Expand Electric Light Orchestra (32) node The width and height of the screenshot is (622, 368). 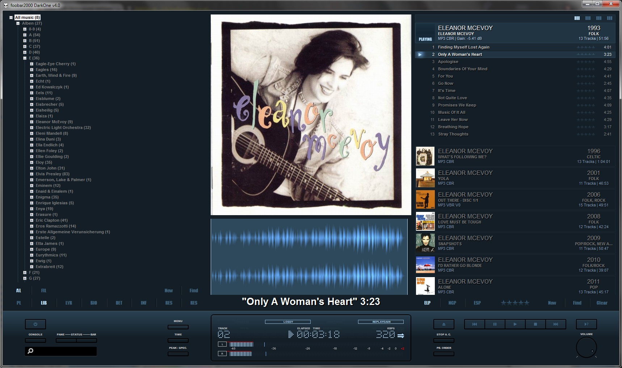click(31, 127)
